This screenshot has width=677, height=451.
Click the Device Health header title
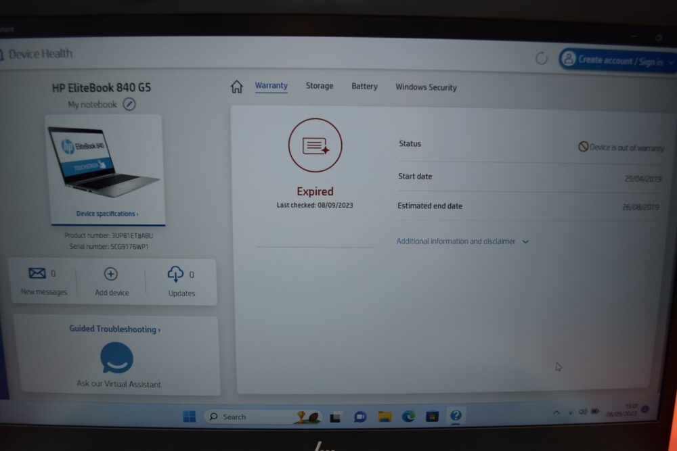point(40,54)
